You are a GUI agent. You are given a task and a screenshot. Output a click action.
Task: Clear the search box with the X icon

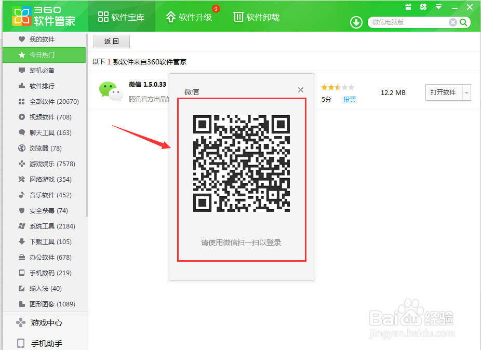tap(453, 22)
